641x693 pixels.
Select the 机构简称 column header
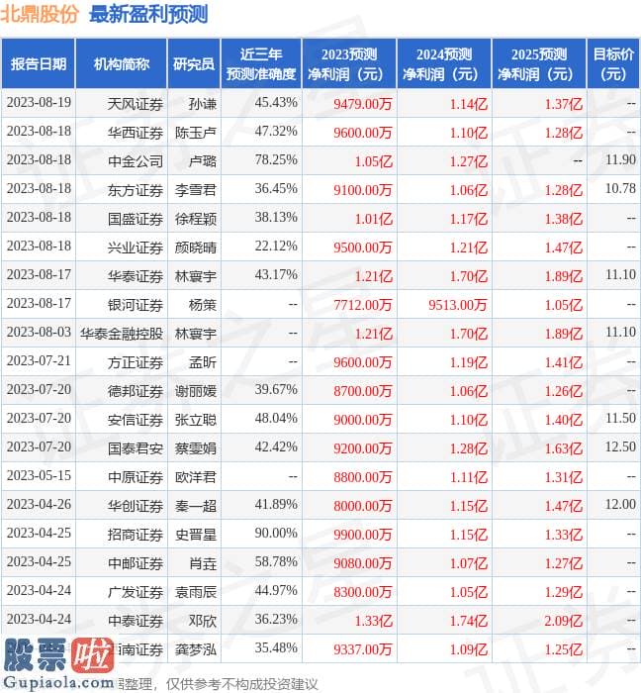(x=122, y=64)
